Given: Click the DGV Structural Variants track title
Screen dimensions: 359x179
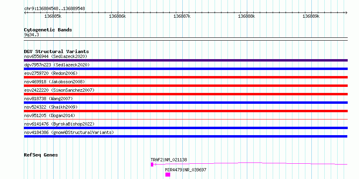Looking at the screenshot, I should pyautogui.click(x=56, y=51).
